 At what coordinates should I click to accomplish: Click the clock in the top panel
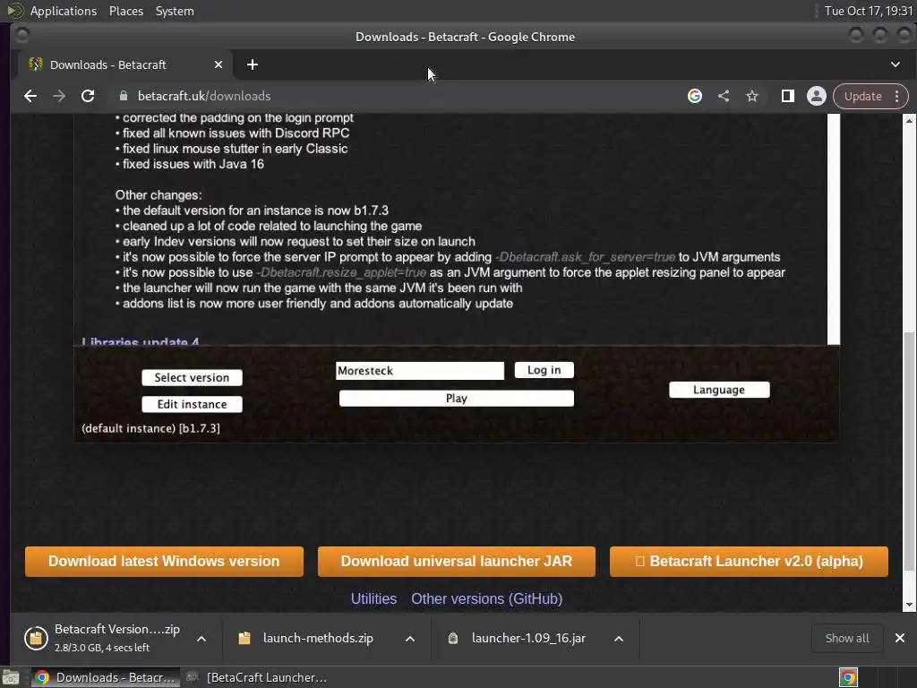coord(869,11)
